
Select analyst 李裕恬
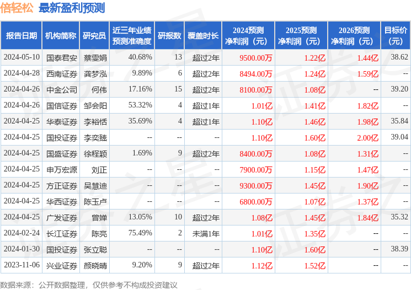[x=95, y=122]
